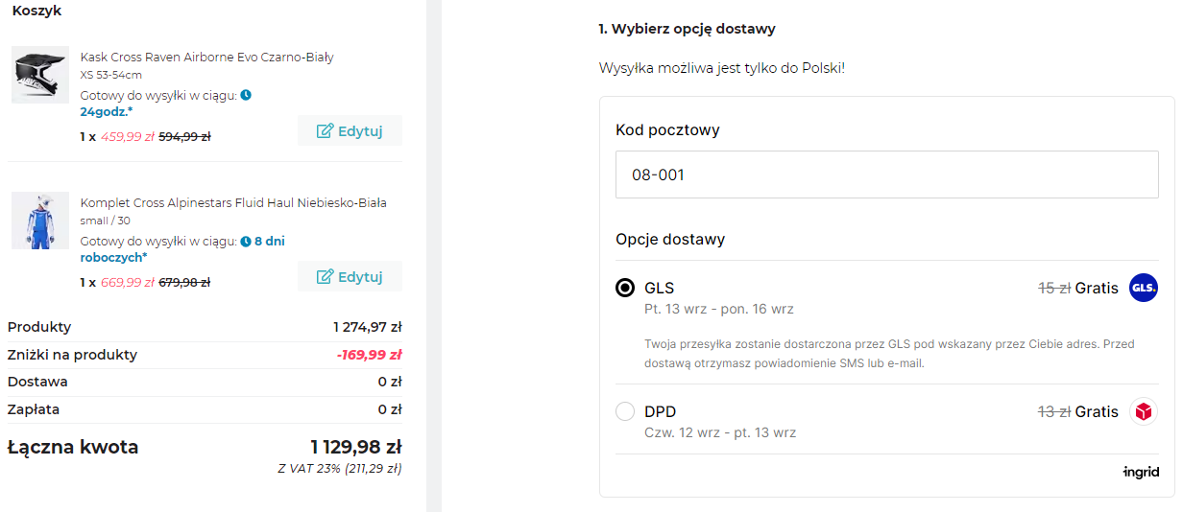Click the DPD courier logo icon
Screen dimensions: 1183x512
tap(1143, 411)
